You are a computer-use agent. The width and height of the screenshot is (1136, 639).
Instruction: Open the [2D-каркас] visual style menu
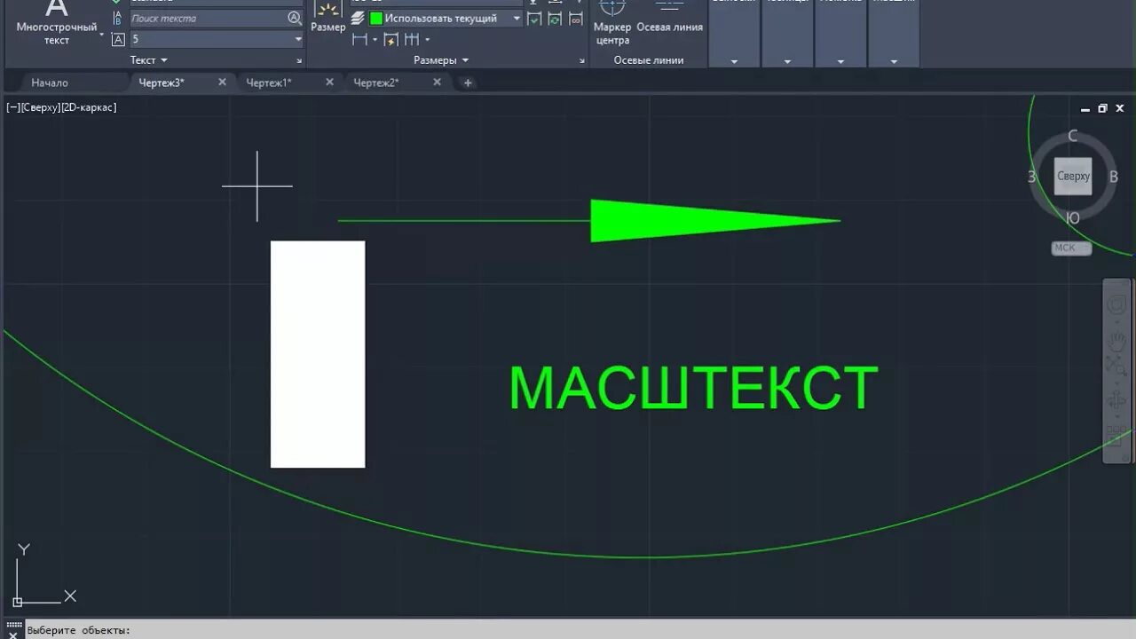89,107
